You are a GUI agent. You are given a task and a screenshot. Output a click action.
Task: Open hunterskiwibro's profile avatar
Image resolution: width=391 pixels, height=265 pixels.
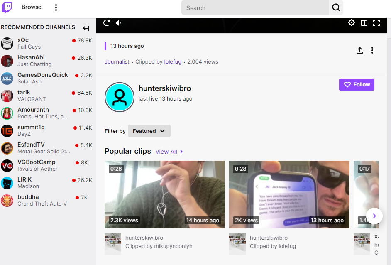(120, 97)
